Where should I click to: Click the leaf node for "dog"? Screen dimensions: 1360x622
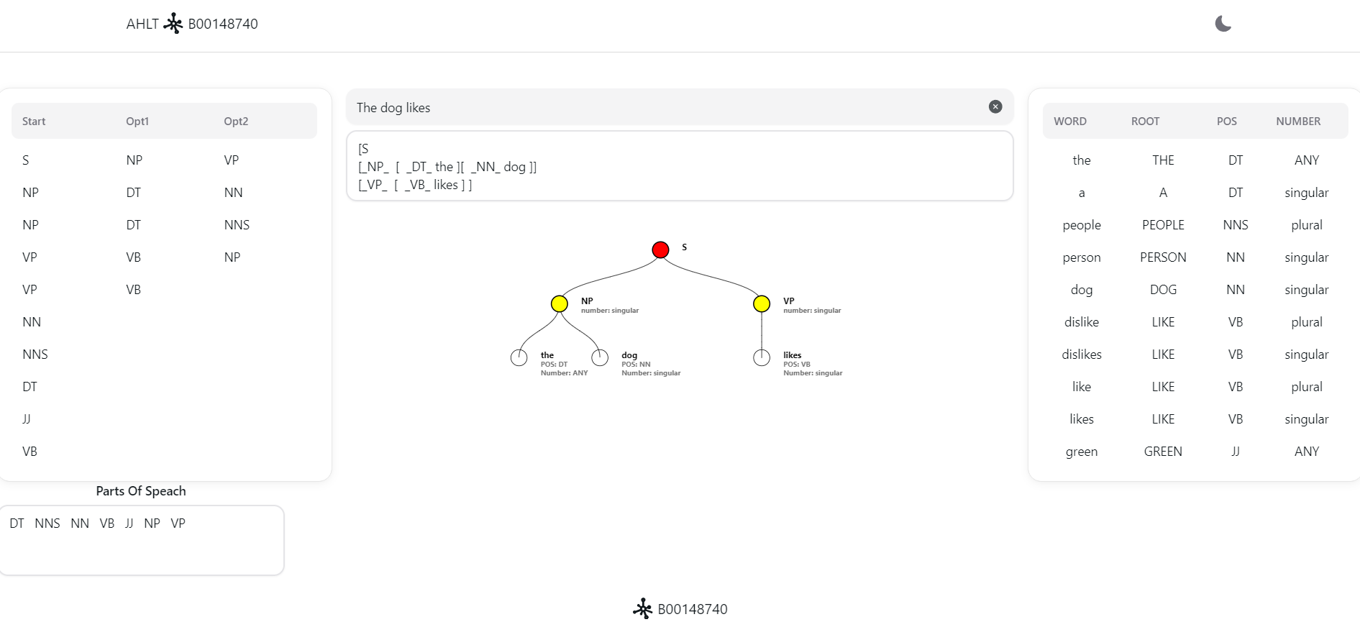point(600,357)
